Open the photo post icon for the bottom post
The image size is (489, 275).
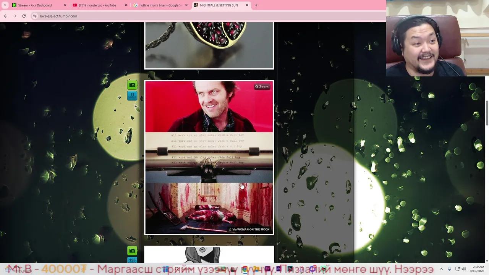click(132, 251)
